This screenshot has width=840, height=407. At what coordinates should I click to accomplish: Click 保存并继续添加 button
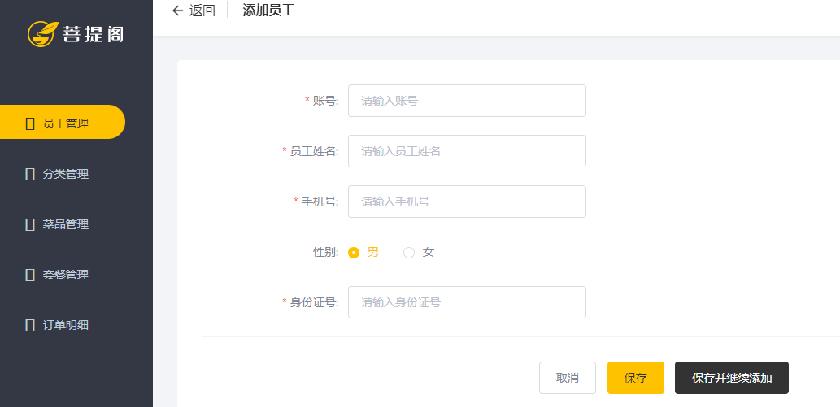coord(731,378)
